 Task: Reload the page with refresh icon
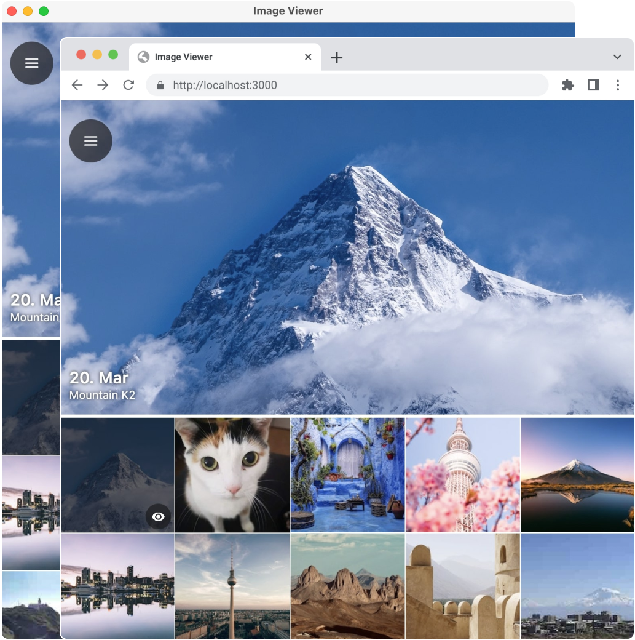[128, 85]
